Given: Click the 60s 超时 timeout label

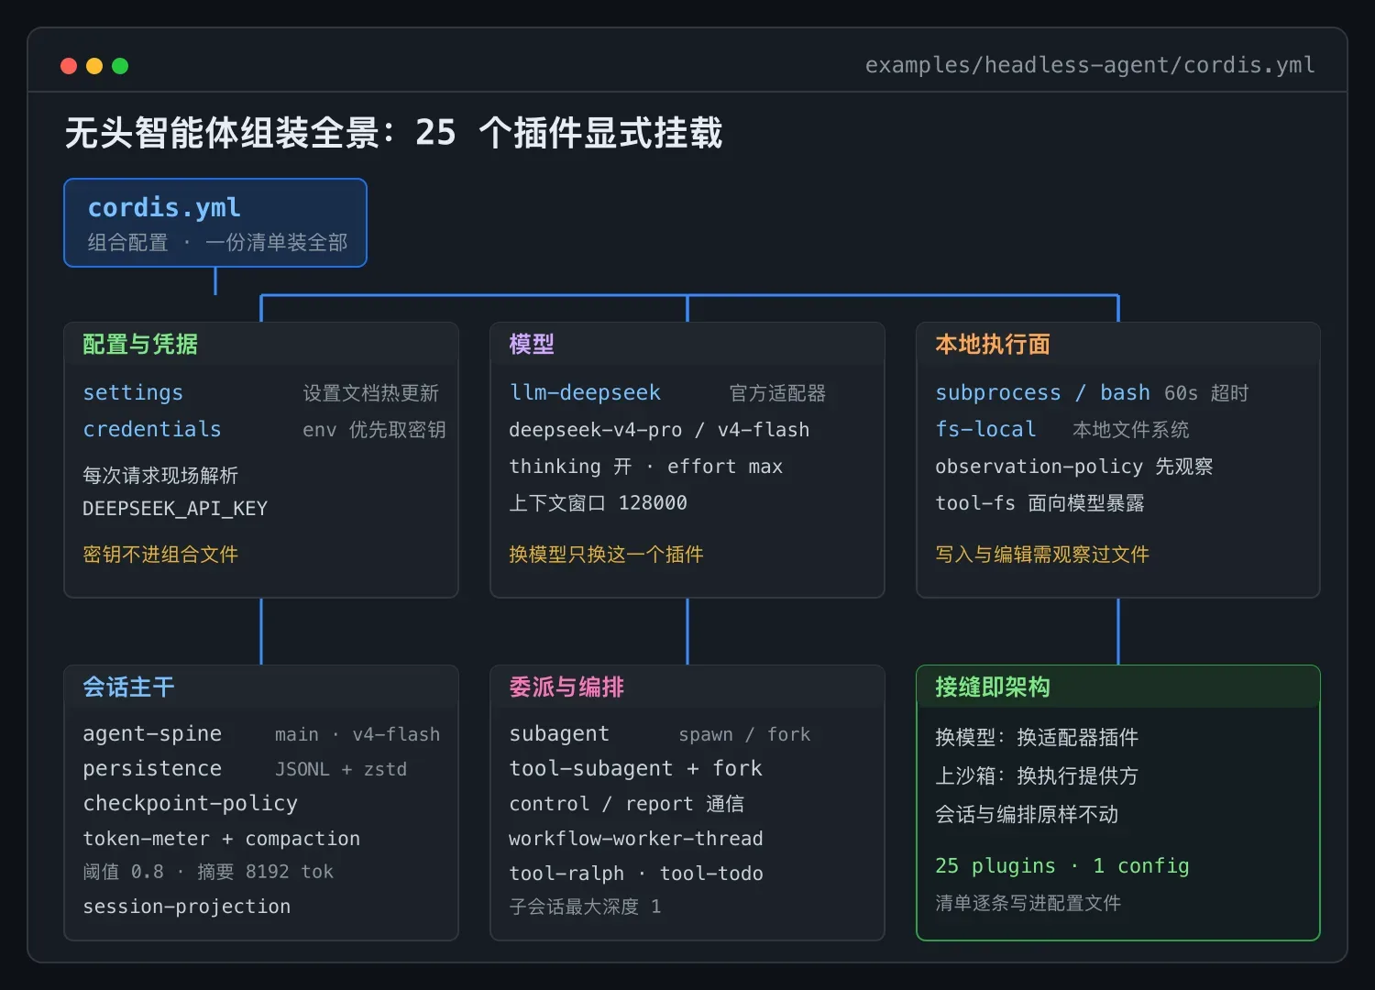Looking at the screenshot, I should [1206, 393].
